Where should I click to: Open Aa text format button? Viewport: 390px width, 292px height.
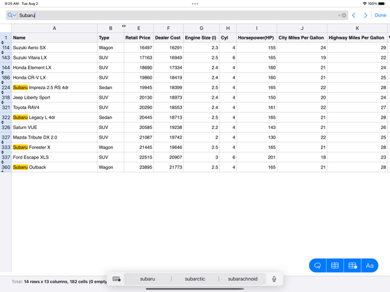pos(369,265)
